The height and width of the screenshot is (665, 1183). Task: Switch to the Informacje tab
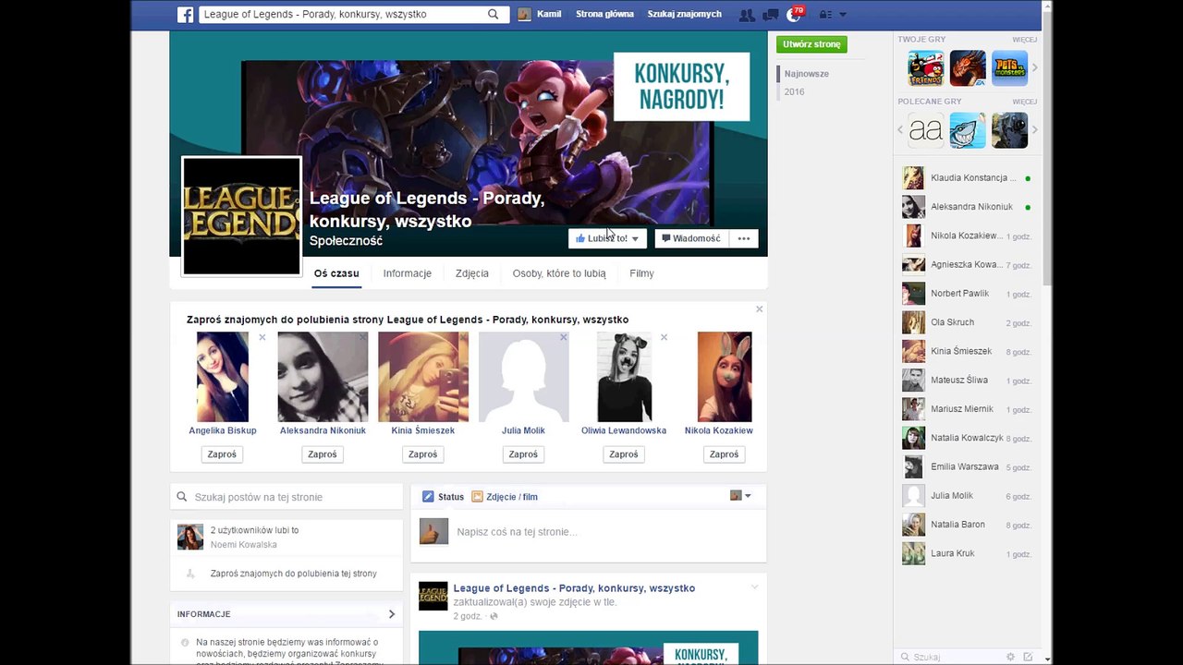pyautogui.click(x=408, y=273)
